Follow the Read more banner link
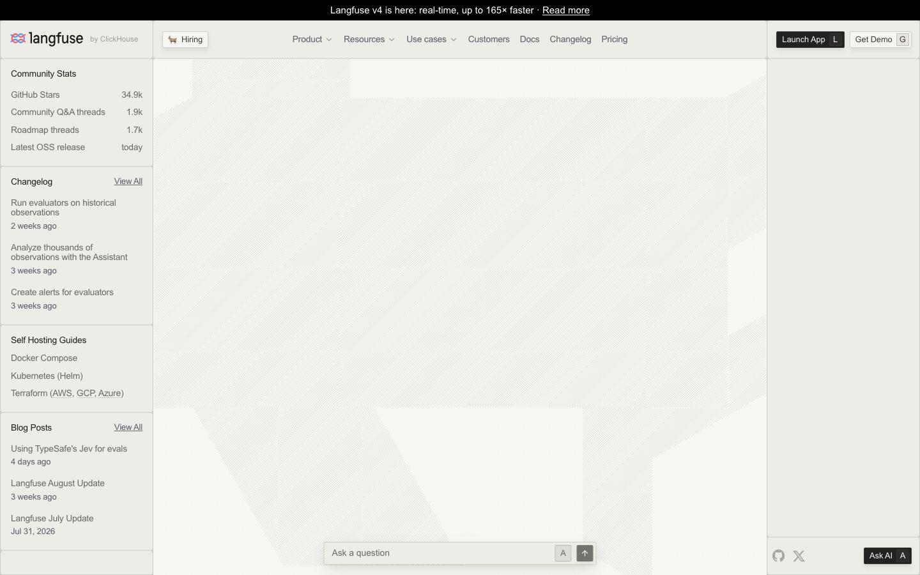This screenshot has height=575, width=920. pyautogui.click(x=566, y=10)
